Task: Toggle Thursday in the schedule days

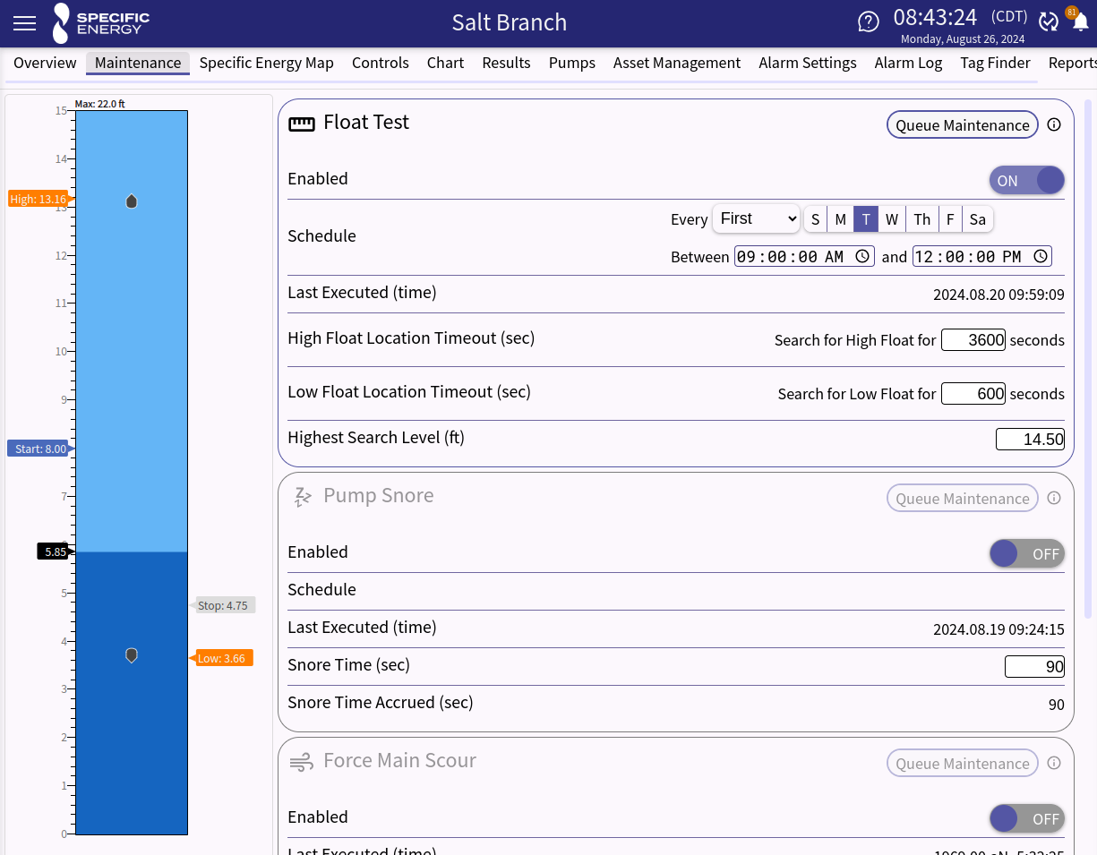Action: pos(922,219)
